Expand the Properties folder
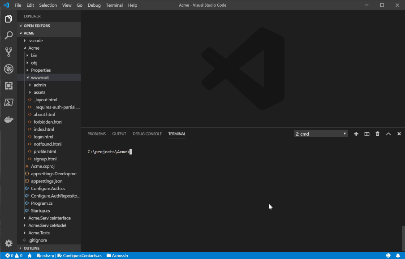405x259 pixels. (49, 70)
